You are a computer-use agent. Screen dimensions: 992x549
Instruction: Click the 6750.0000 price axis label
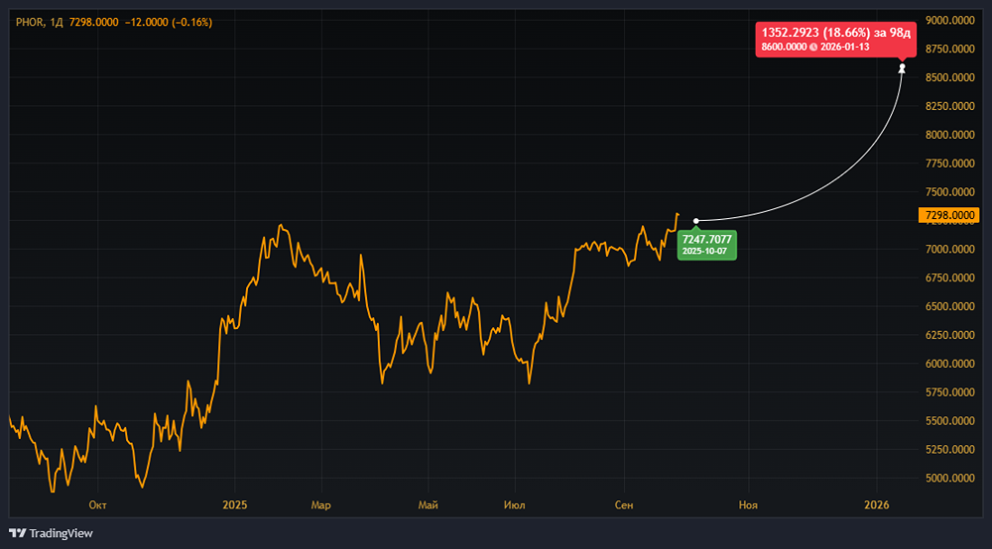949,278
